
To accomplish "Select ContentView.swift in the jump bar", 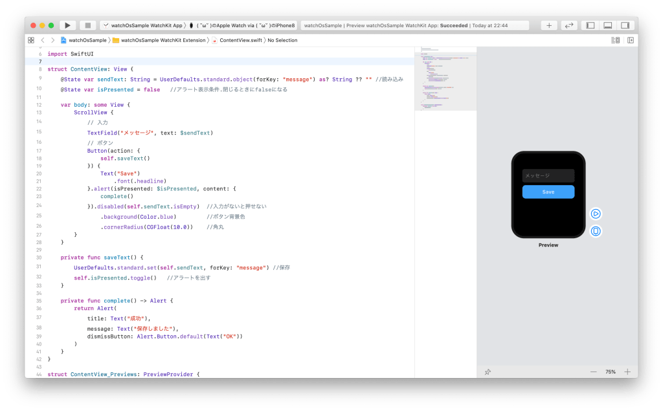I will point(240,40).
